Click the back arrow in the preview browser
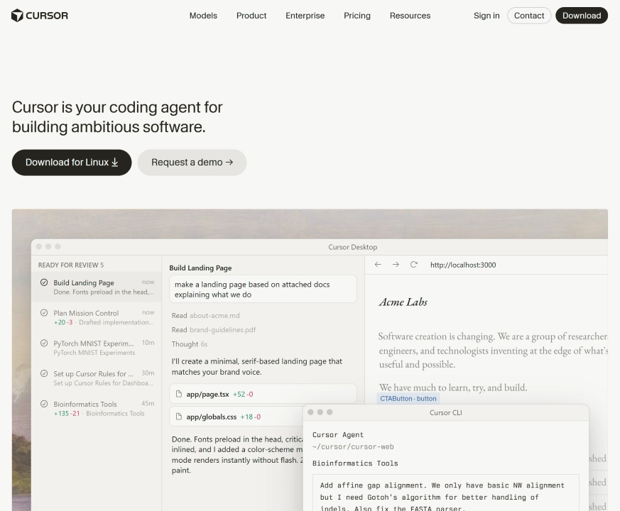 [x=378, y=265]
